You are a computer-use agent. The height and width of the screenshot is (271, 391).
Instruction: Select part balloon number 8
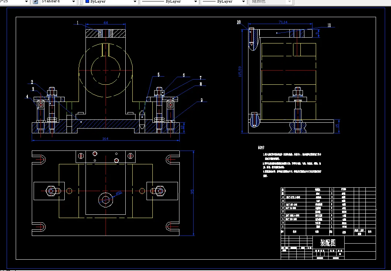(201, 84)
